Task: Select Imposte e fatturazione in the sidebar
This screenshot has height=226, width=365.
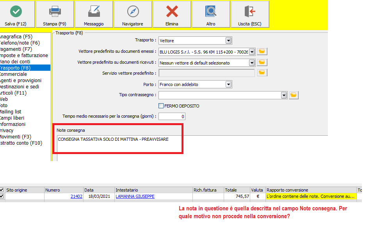Action: click(24, 56)
